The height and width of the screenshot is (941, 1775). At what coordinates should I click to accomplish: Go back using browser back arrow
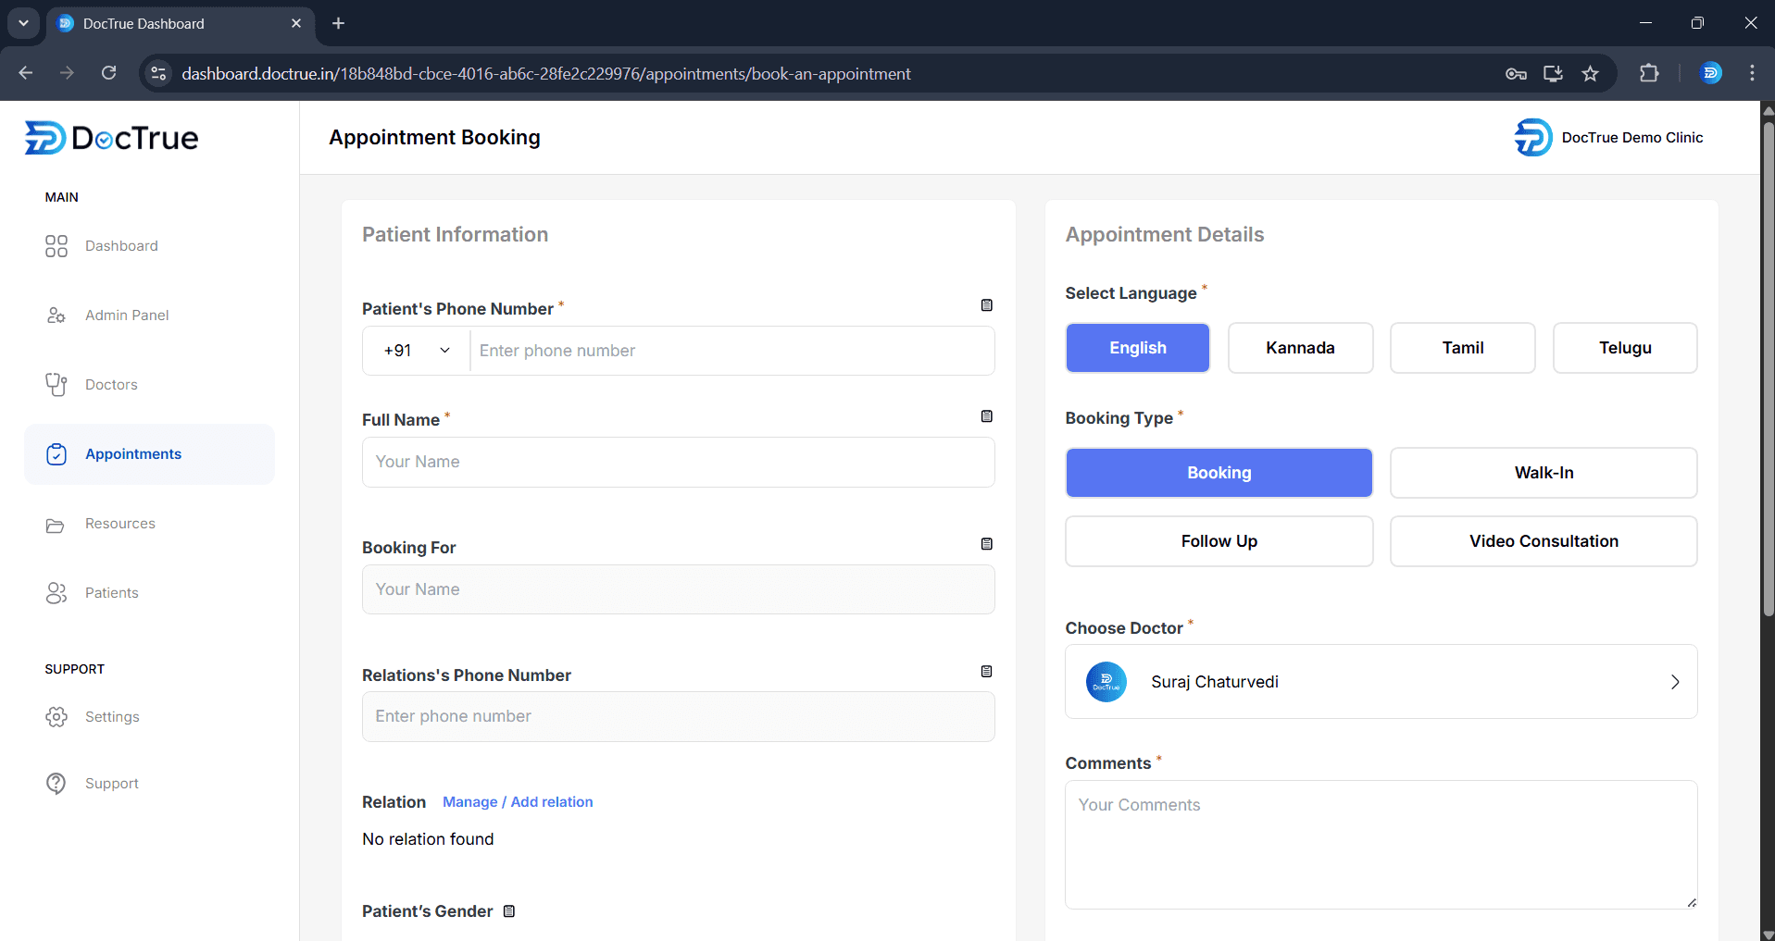26,73
